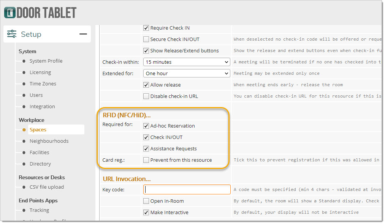This screenshot has height=224, width=385.
Task: Toggle the Require Check IN checkbox
Action: [x=146, y=28]
